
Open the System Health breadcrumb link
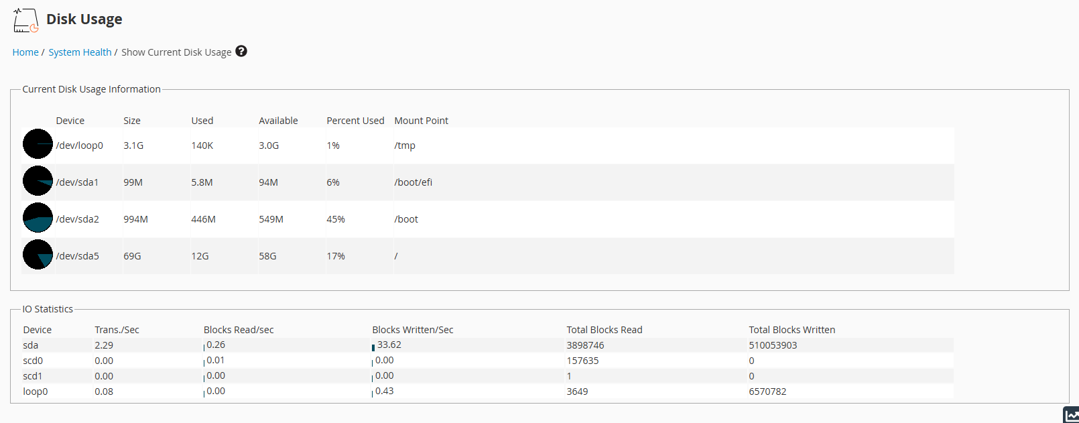coord(80,52)
